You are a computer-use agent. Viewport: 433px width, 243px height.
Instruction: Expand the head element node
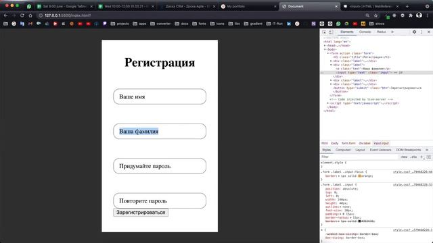(325, 45)
